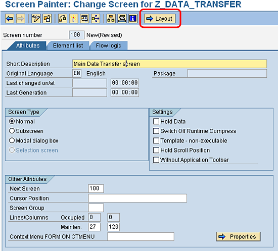The width and height of the screenshot is (278, 251).
Task: Click the Display/Change pencil icon
Action: pos(36,19)
